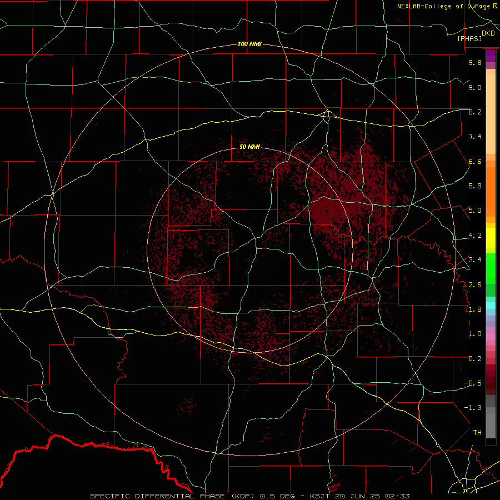Click the 2.6 legend value
This screenshot has width=500, height=500.
475,285
